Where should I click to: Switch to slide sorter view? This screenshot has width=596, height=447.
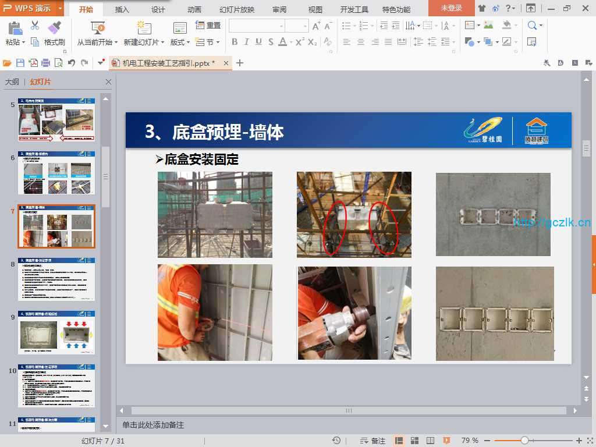pos(415,441)
